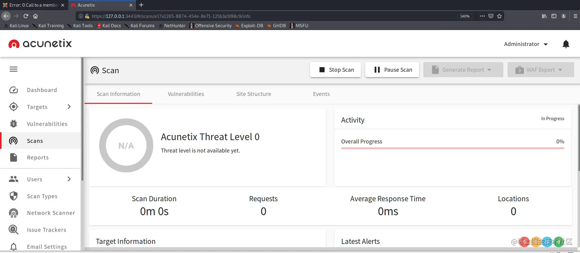This screenshot has width=580, height=253.
Task: Click the Users people icon
Action: pyautogui.click(x=13, y=179)
